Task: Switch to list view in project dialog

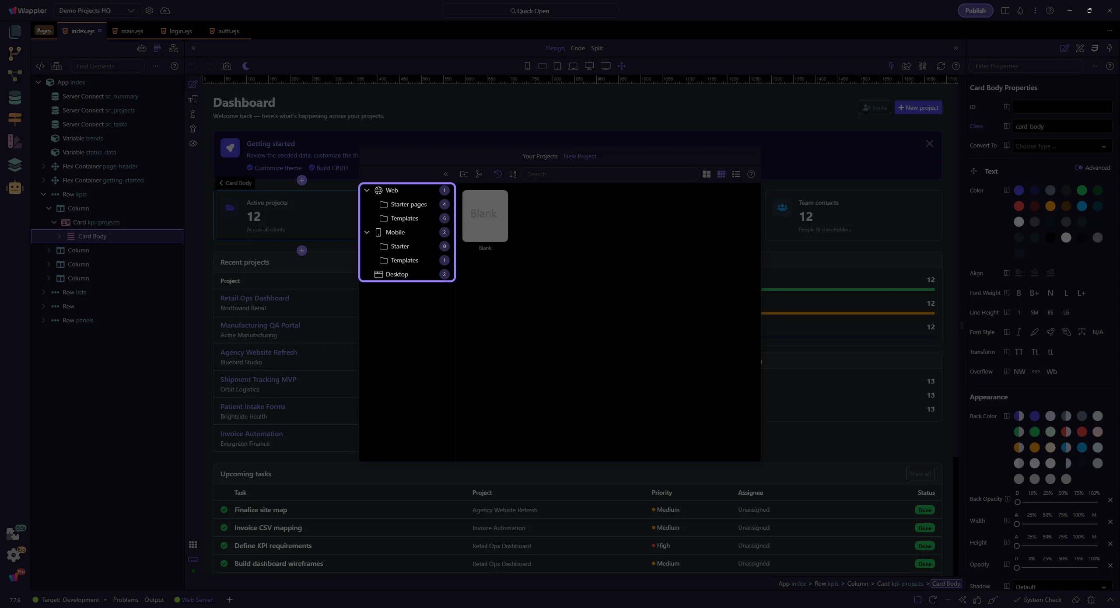Action: 736,174
